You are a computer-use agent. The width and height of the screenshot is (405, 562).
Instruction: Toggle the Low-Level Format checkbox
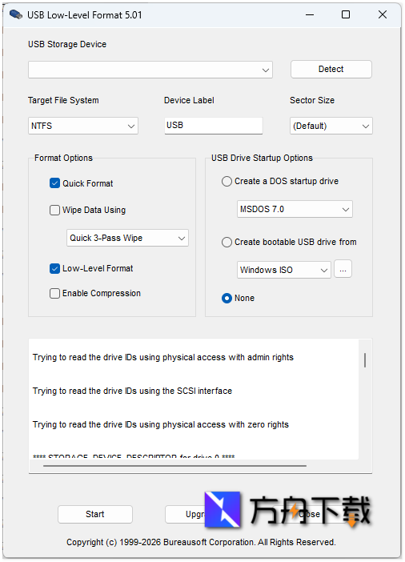[x=54, y=268]
